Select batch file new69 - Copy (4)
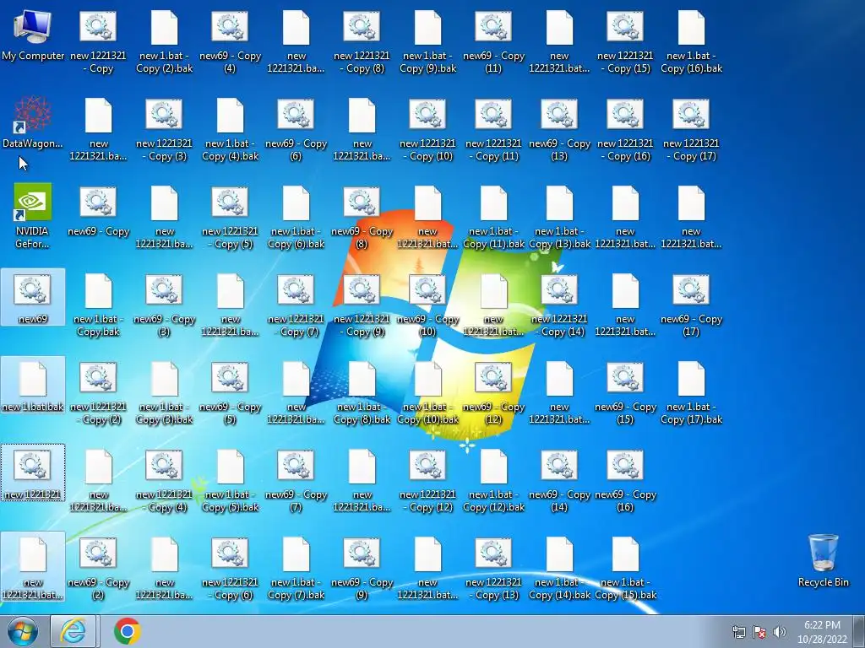Viewport: 865px width, 648px height. point(230,42)
